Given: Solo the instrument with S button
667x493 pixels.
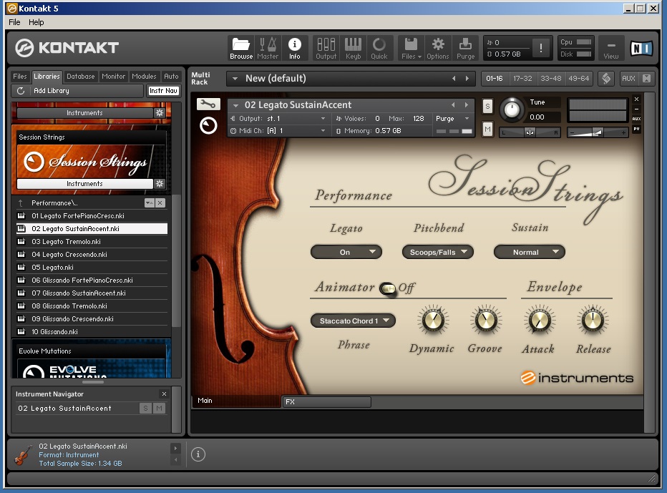Looking at the screenshot, I should (488, 106).
